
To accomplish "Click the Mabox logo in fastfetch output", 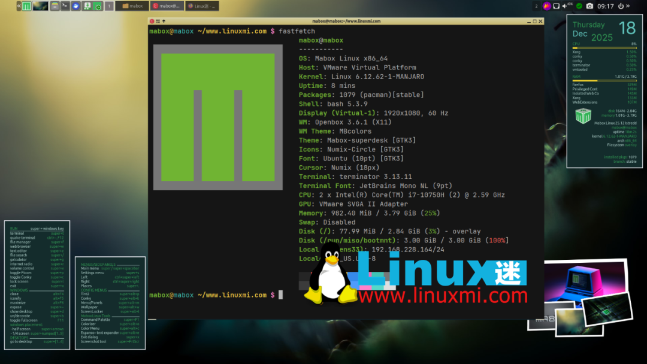I will tap(218, 117).
